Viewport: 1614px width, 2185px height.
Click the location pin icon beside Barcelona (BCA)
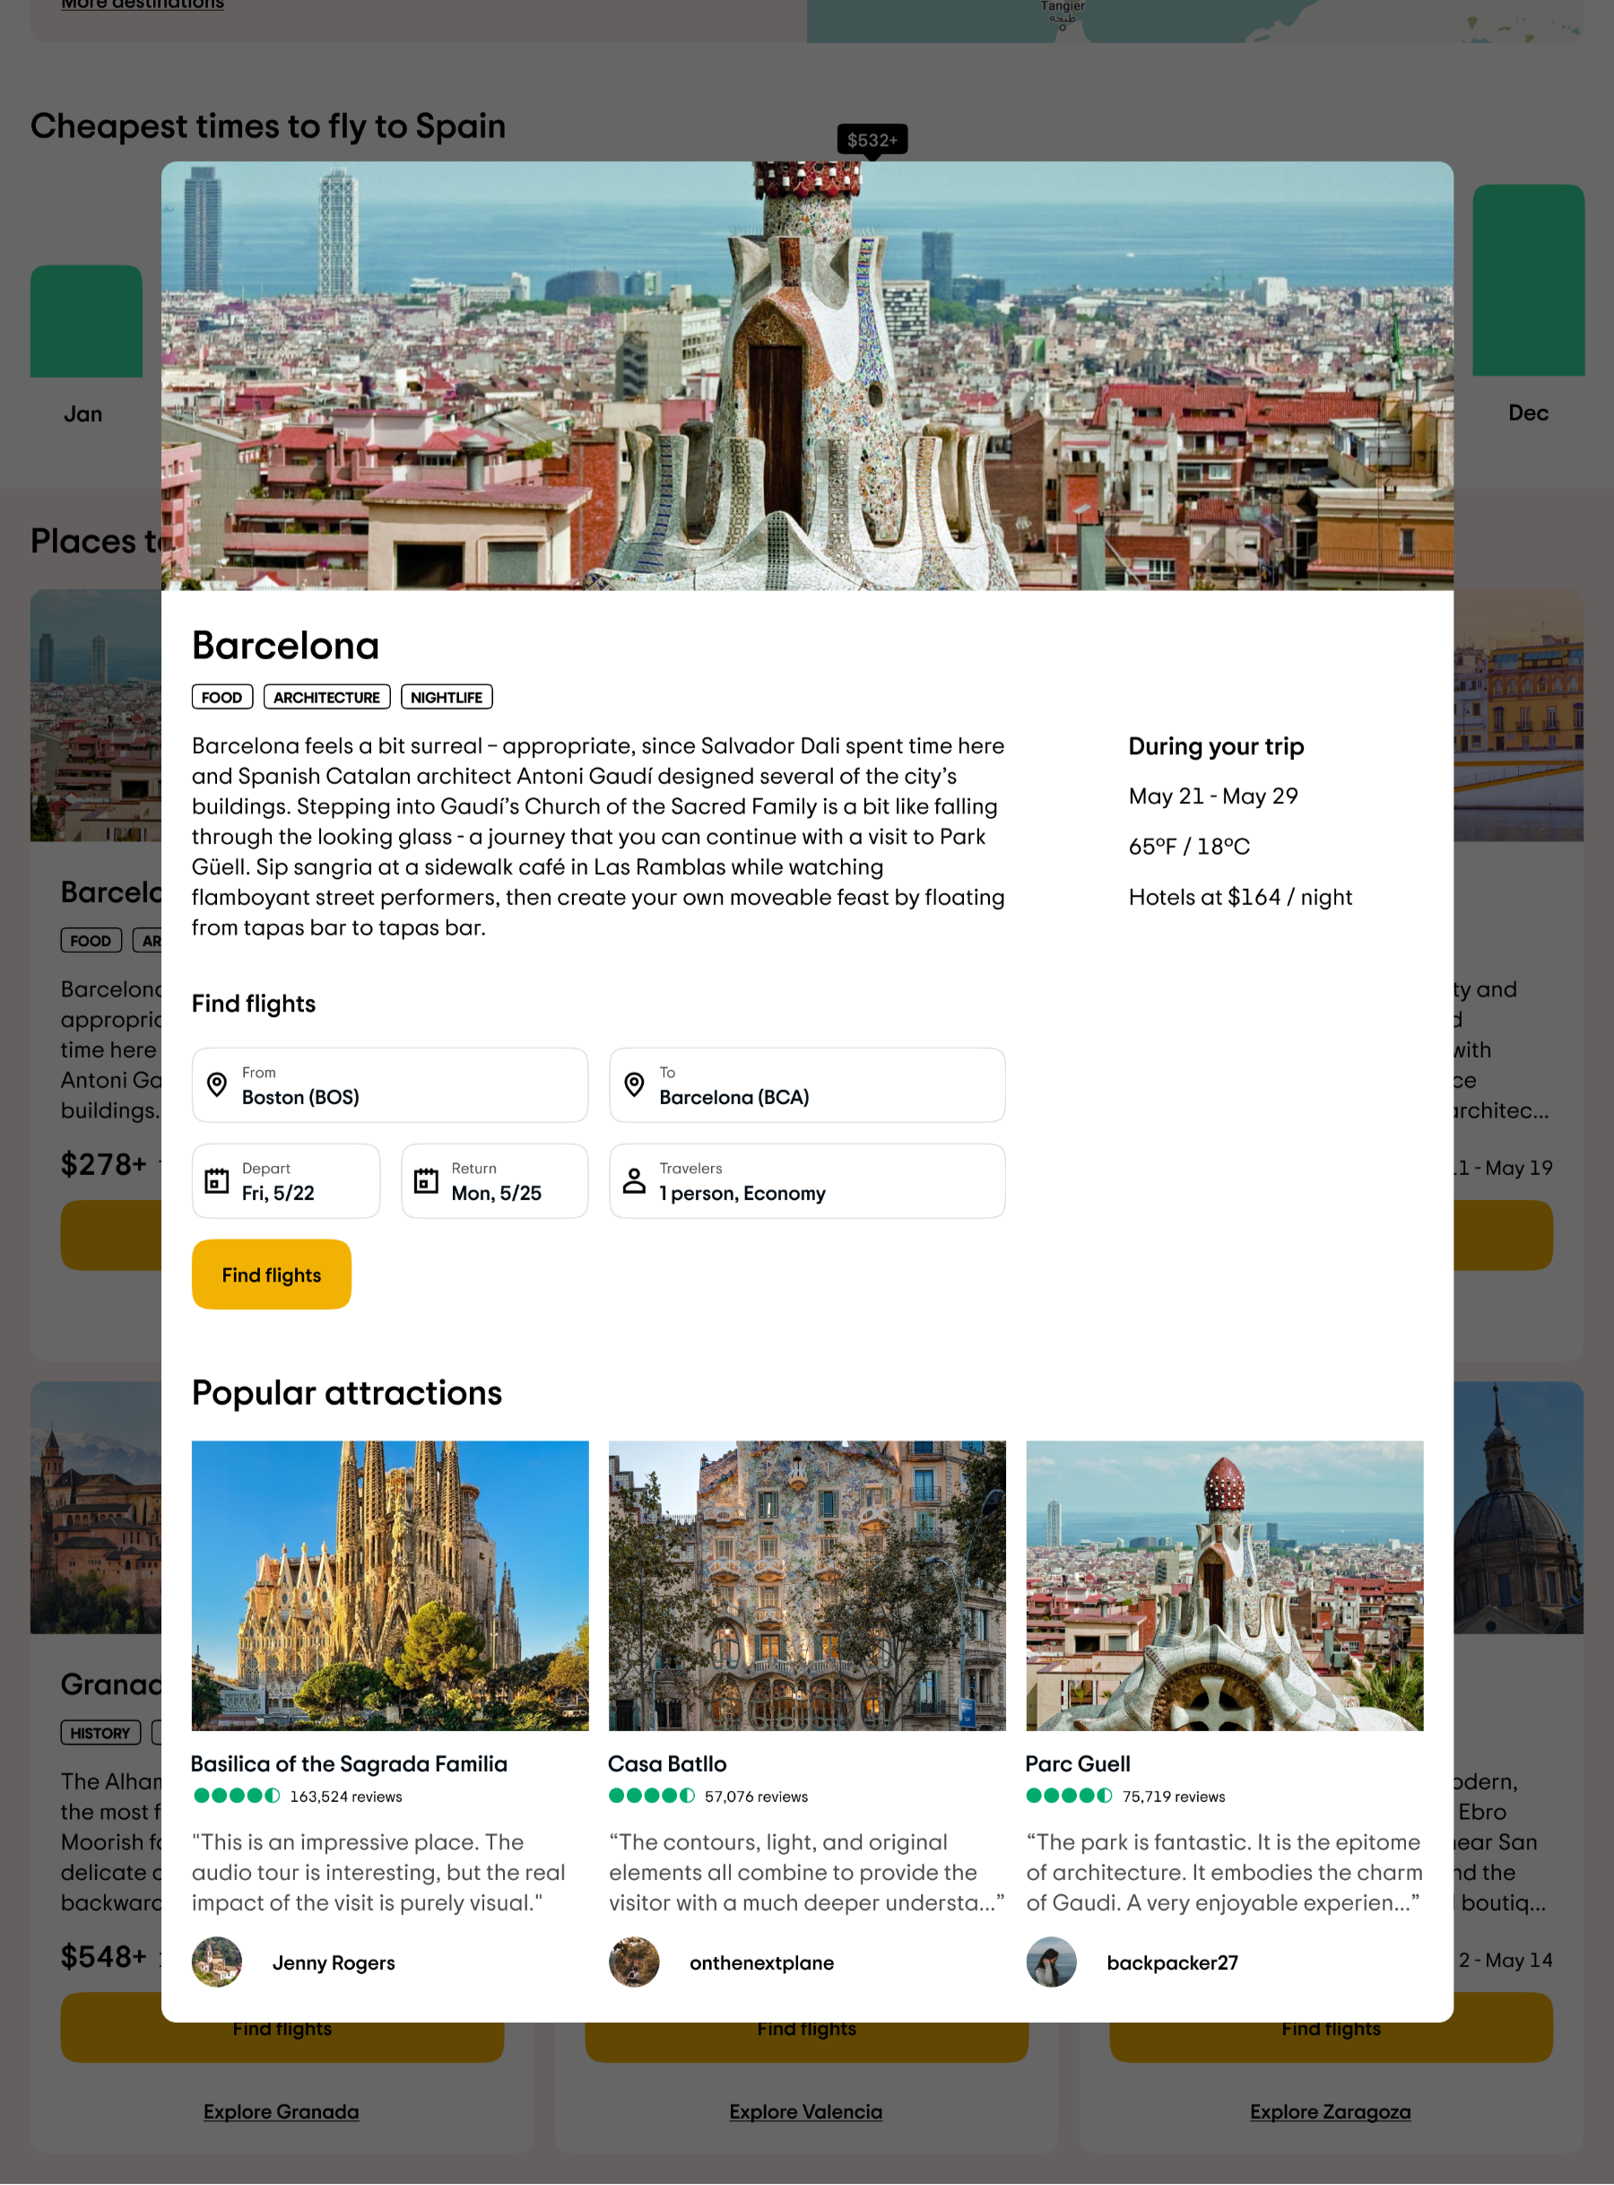pyautogui.click(x=634, y=1084)
